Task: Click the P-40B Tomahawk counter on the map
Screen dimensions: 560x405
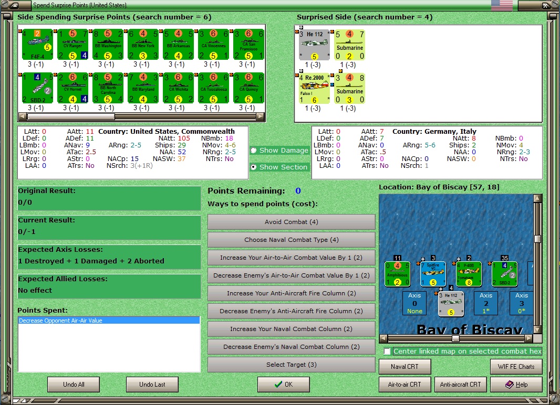Action: [469, 274]
